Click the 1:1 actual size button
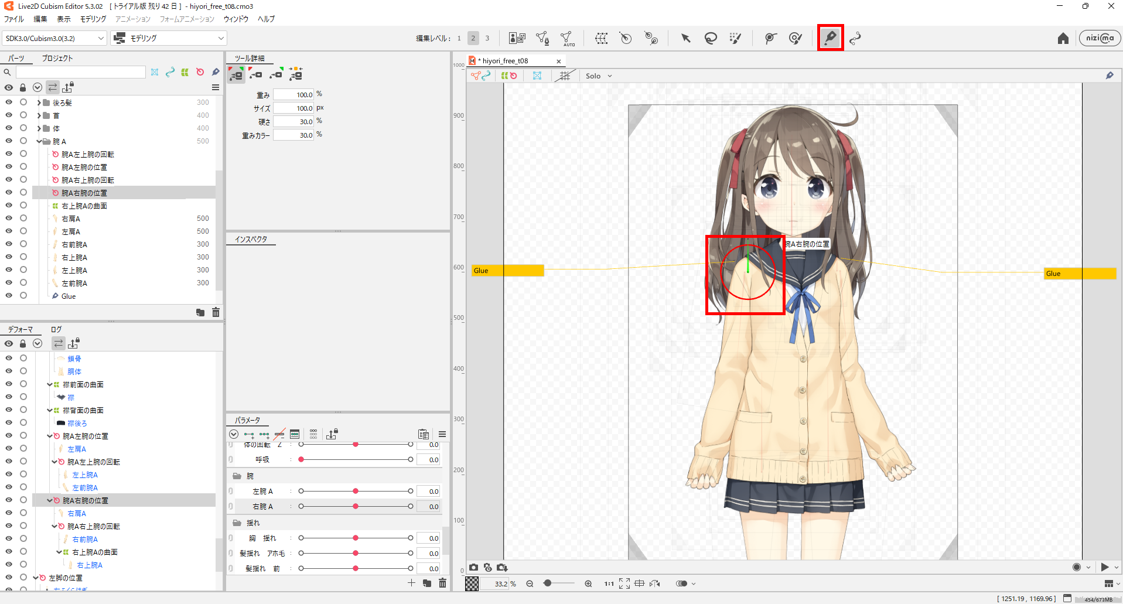The height and width of the screenshot is (604, 1123). (x=609, y=583)
